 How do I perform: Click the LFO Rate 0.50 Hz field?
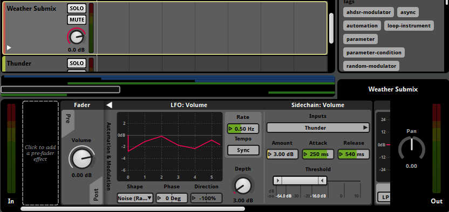(243, 129)
